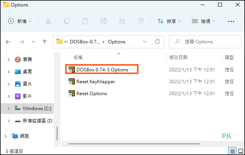245x155 pixels.
Task: Open the recent locations chevron dropdown
Action: pyautogui.click(x=33, y=41)
